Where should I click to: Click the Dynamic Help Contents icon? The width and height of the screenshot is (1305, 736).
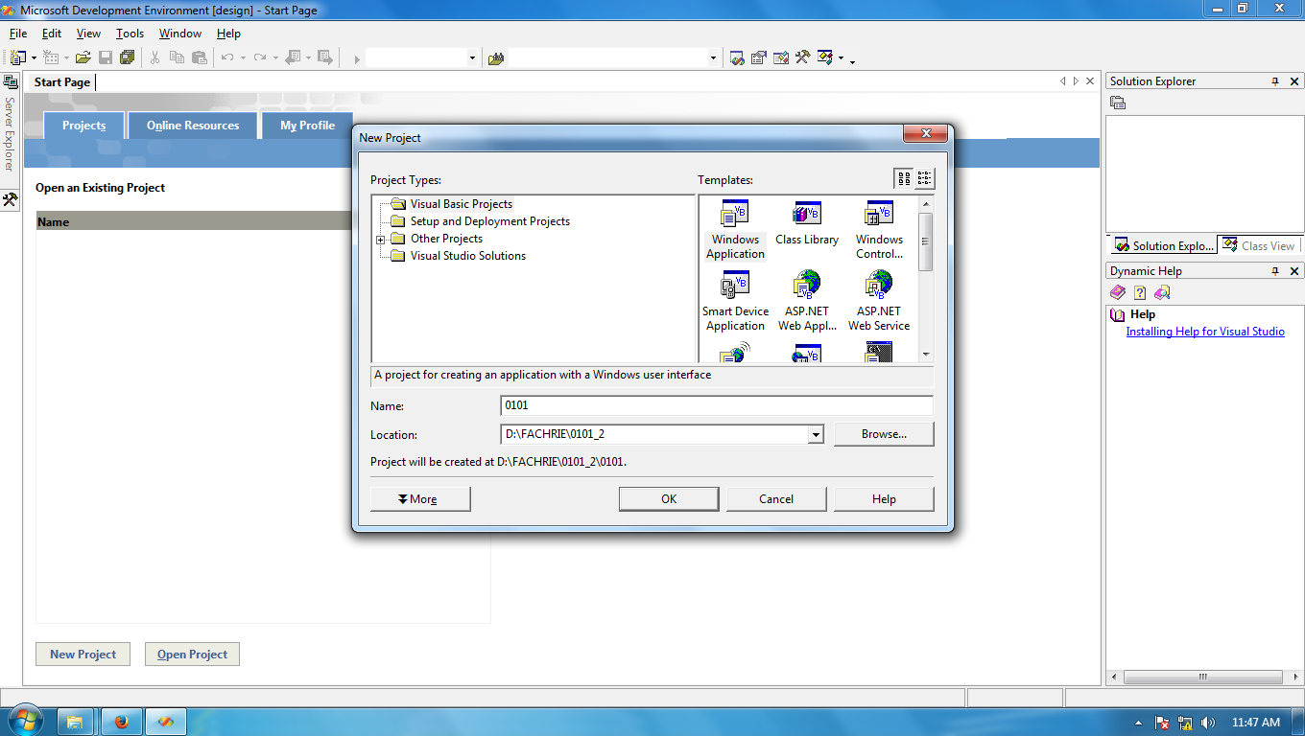point(1118,293)
